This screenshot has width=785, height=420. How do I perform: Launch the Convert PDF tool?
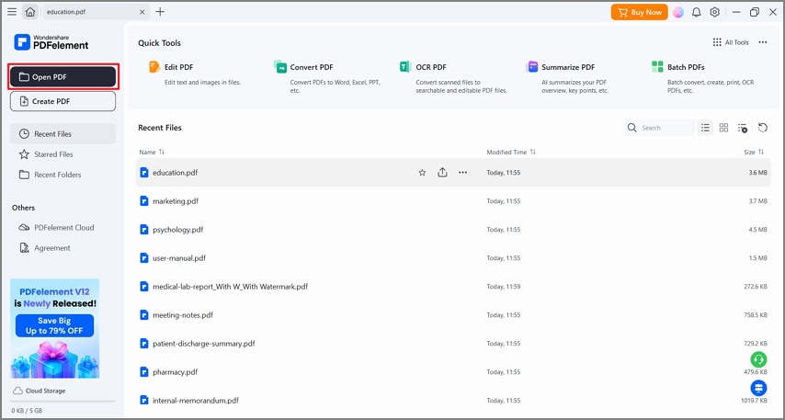pos(311,67)
